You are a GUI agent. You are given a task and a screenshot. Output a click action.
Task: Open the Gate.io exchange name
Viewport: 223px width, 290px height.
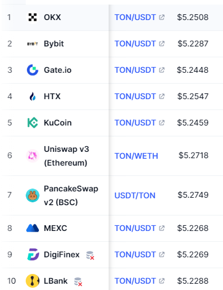pos(58,70)
